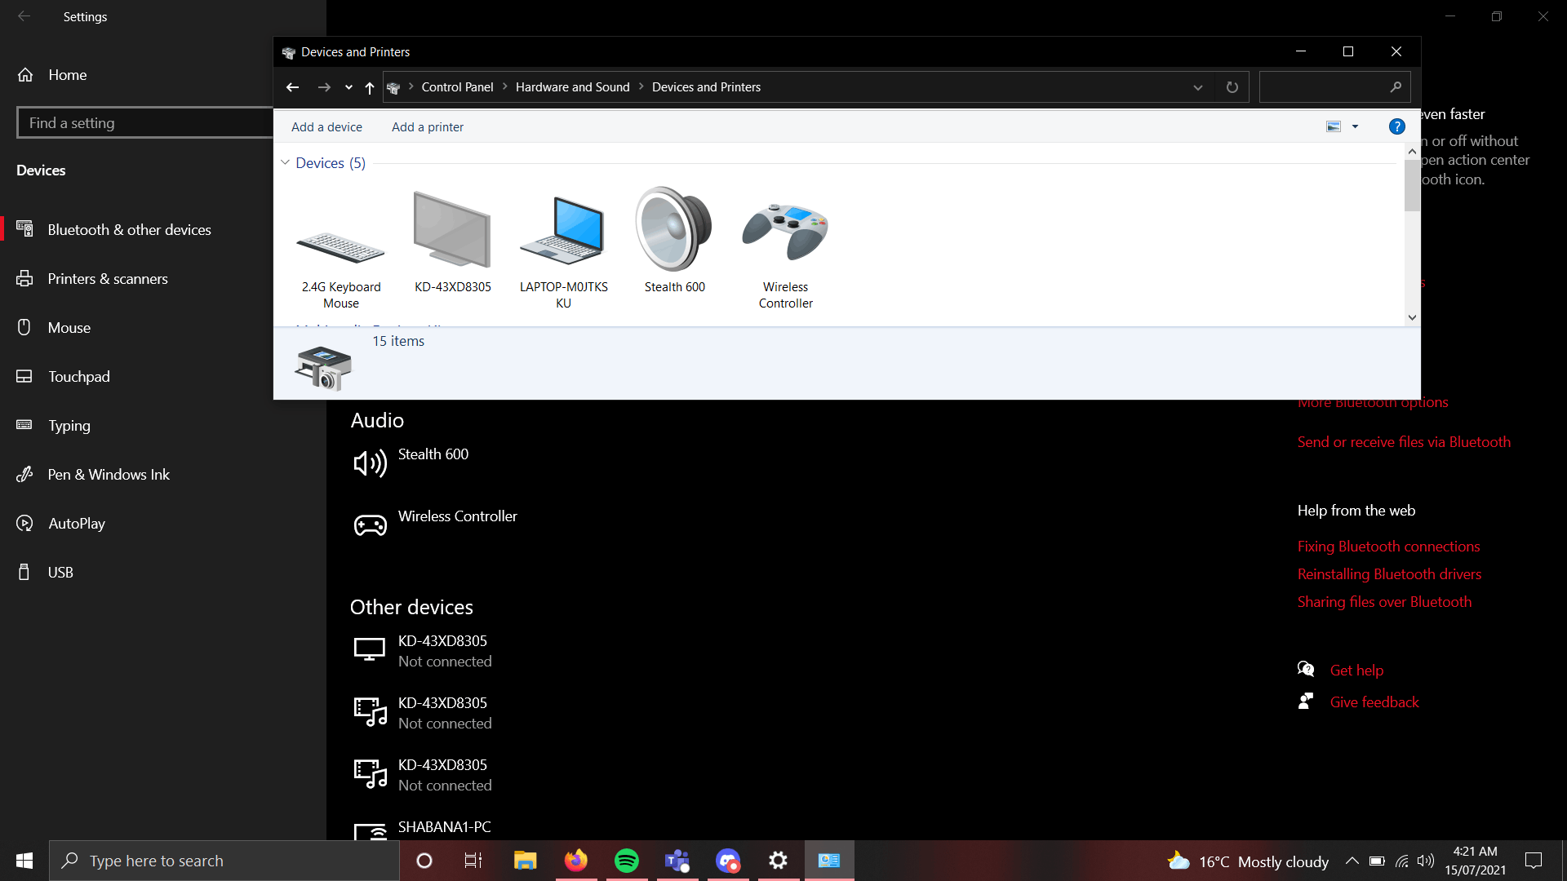Click the help icon in Devices and Printers
This screenshot has height=881, width=1567.
(x=1397, y=127)
